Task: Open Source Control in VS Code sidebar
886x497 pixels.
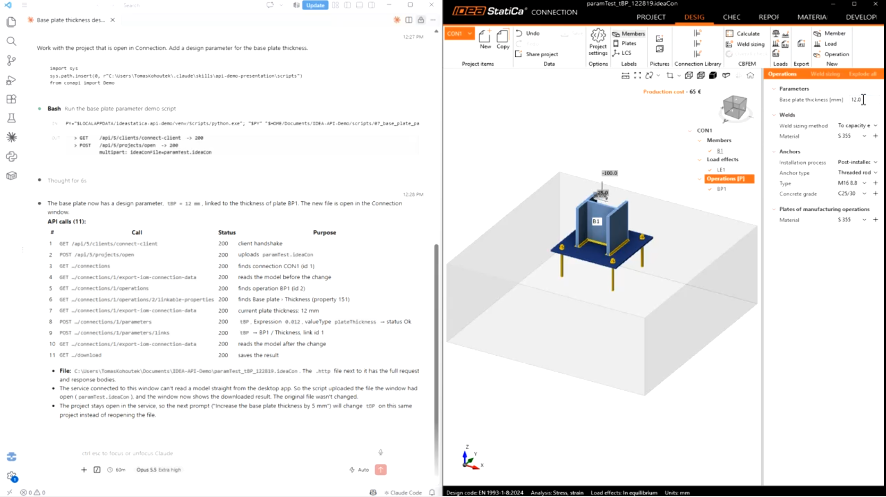Action: coord(11,60)
